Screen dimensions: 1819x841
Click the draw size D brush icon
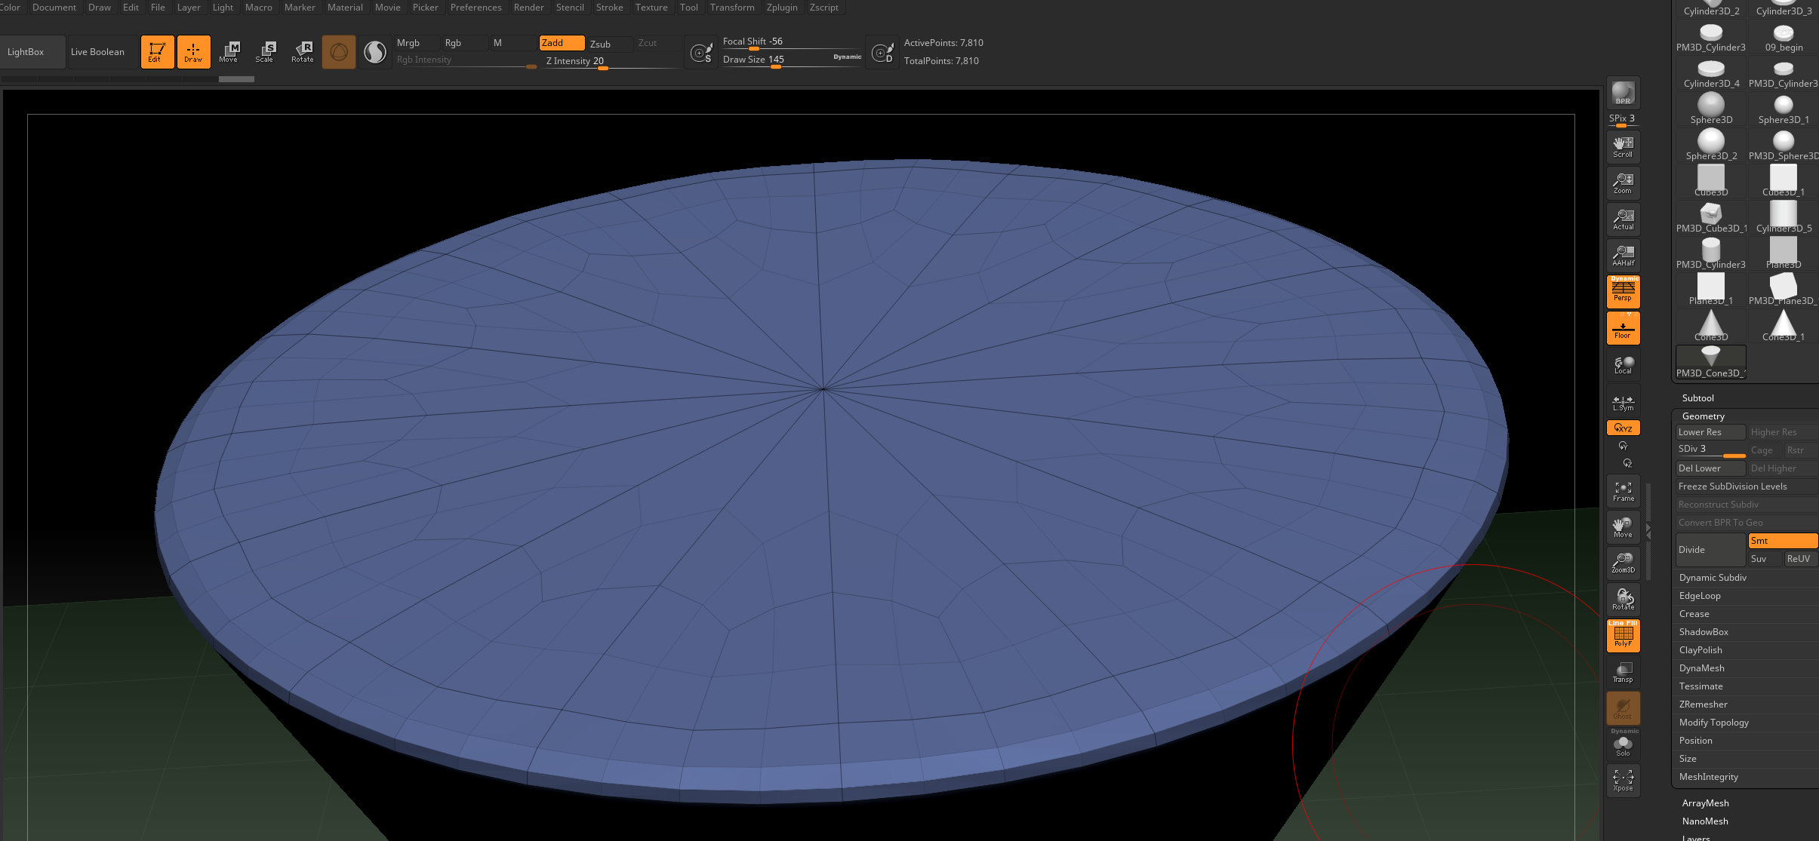(x=882, y=52)
